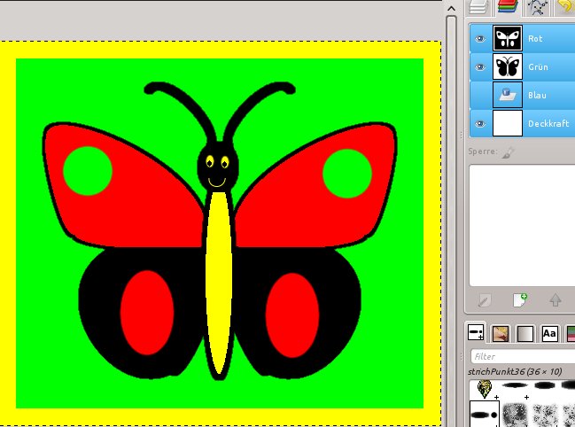Open the Fonts tab labeled Aa

pos(549,333)
